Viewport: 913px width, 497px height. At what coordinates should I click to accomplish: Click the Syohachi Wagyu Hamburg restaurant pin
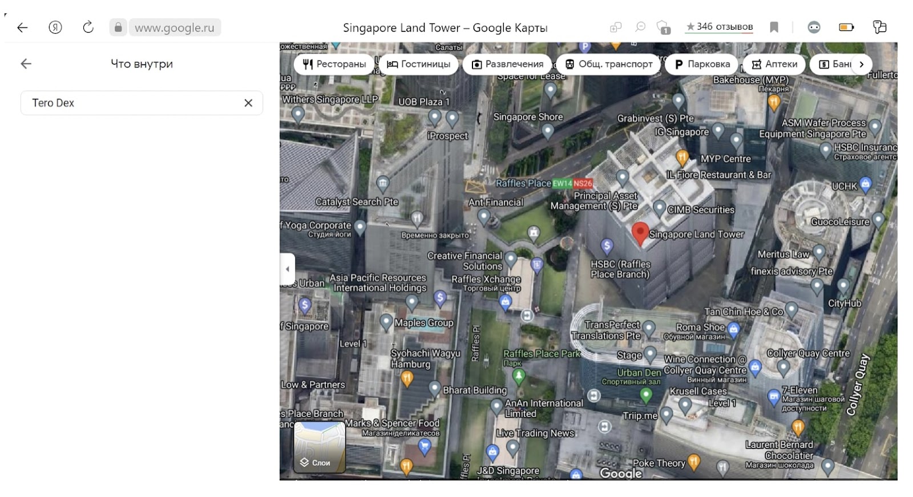(407, 378)
